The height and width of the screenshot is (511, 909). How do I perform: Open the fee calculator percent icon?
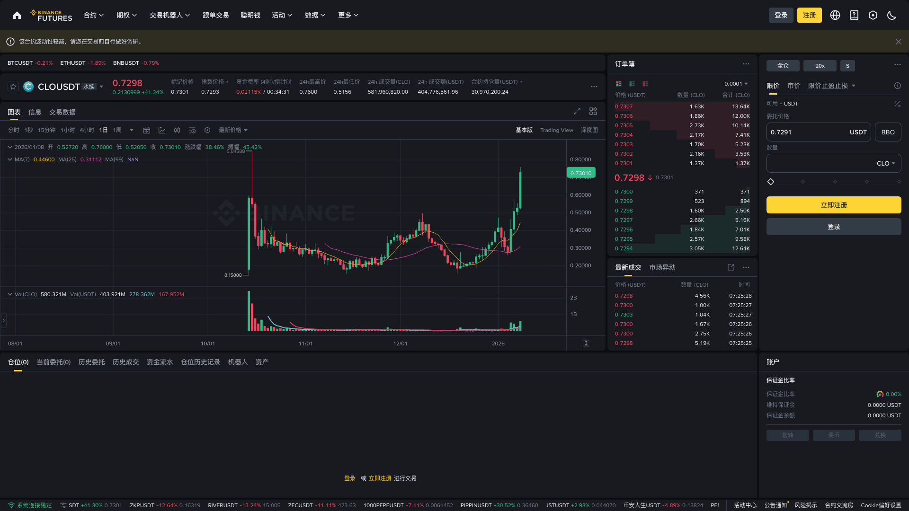[x=898, y=104]
